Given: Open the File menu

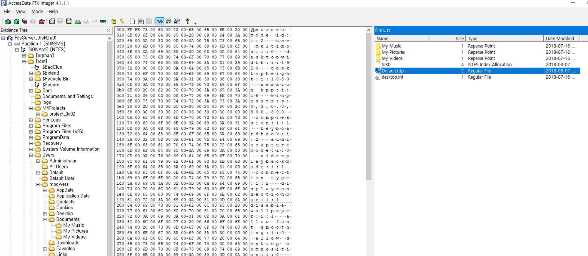Looking at the screenshot, I should coord(7,11).
